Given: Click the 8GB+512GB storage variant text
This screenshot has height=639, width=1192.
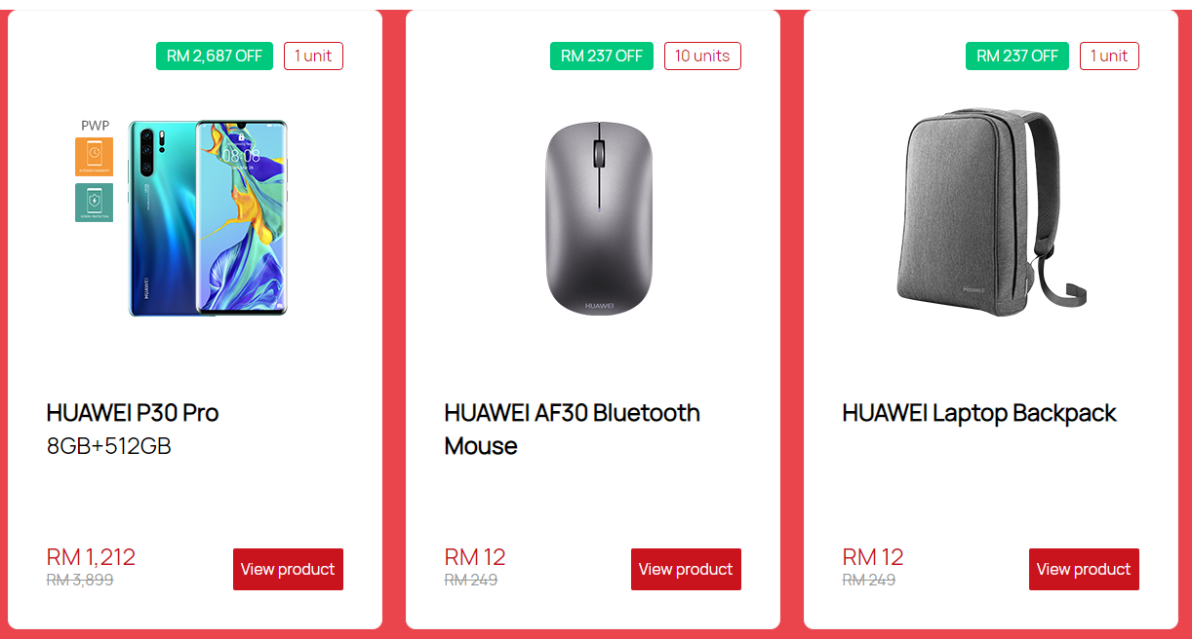Looking at the screenshot, I should pyautogui.click(x=109, y=446).
